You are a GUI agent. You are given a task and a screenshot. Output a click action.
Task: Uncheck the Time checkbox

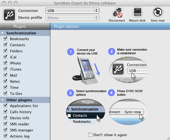point(5,87)
